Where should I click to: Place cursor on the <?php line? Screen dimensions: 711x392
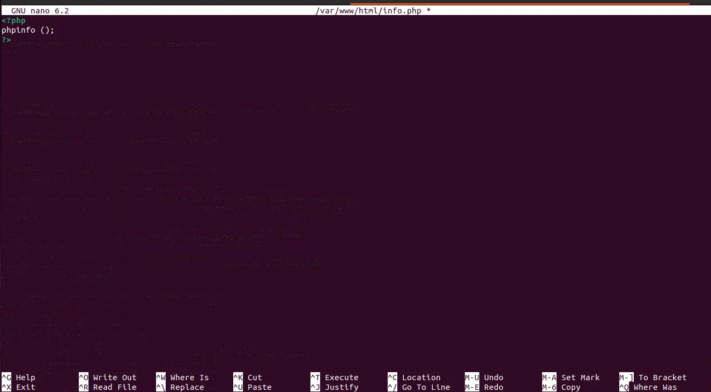coord(13,20)
